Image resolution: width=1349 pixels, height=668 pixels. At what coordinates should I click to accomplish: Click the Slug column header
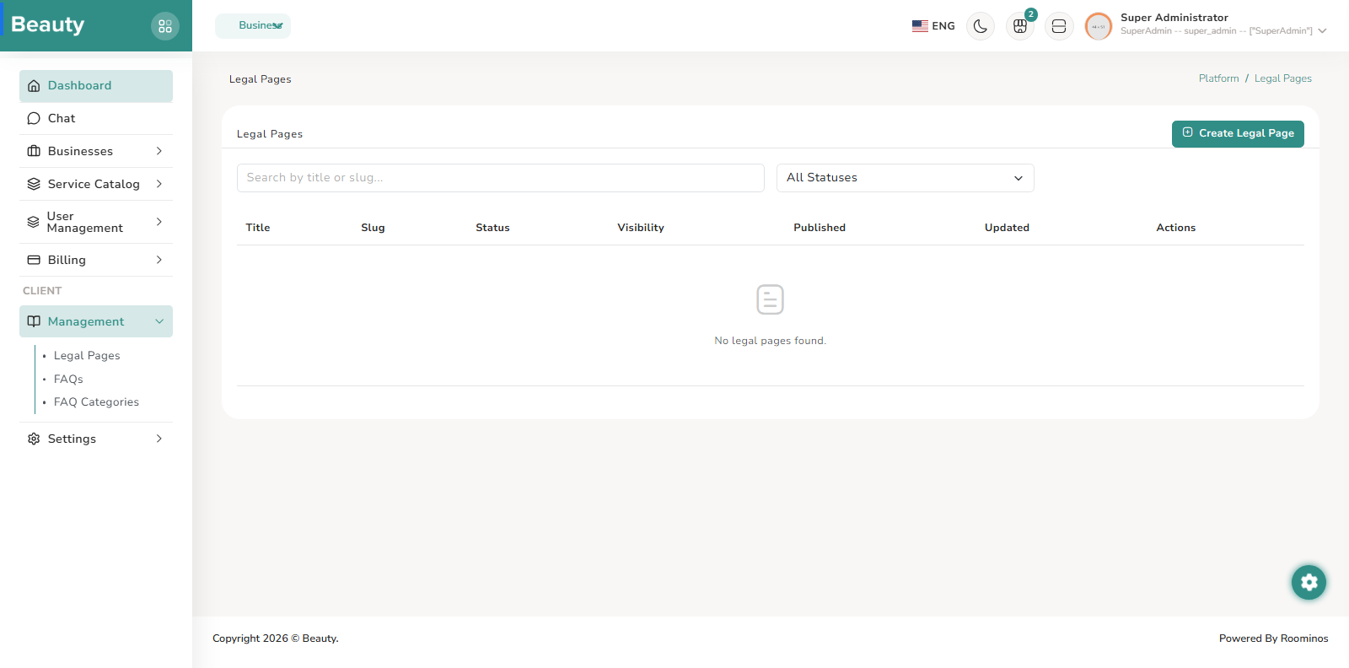pyautogui.click(x=373, y=228)
